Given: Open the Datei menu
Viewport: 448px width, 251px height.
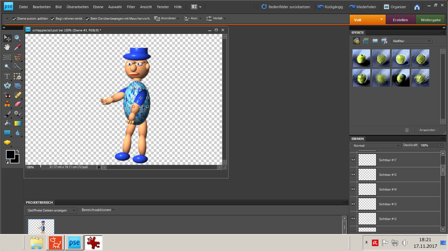Looking at the screenshot, I should pos(23,7).
